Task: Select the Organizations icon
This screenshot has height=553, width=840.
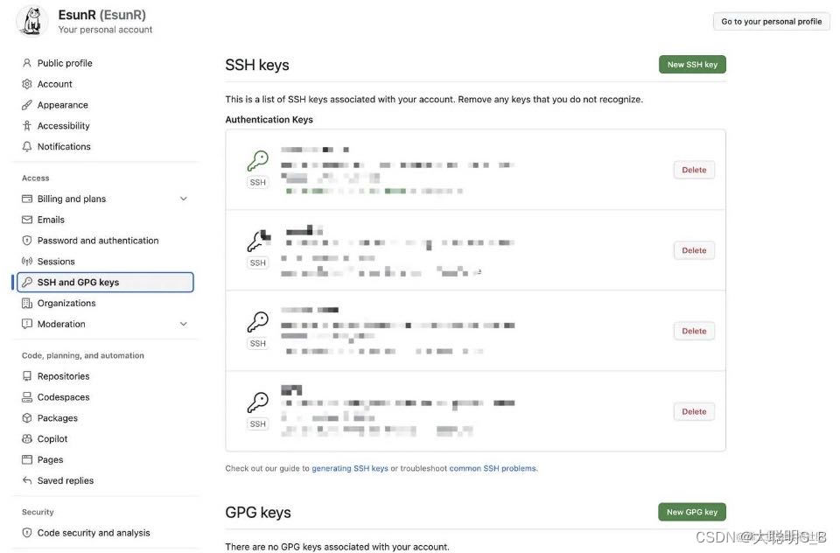Action: pos(26,303)
